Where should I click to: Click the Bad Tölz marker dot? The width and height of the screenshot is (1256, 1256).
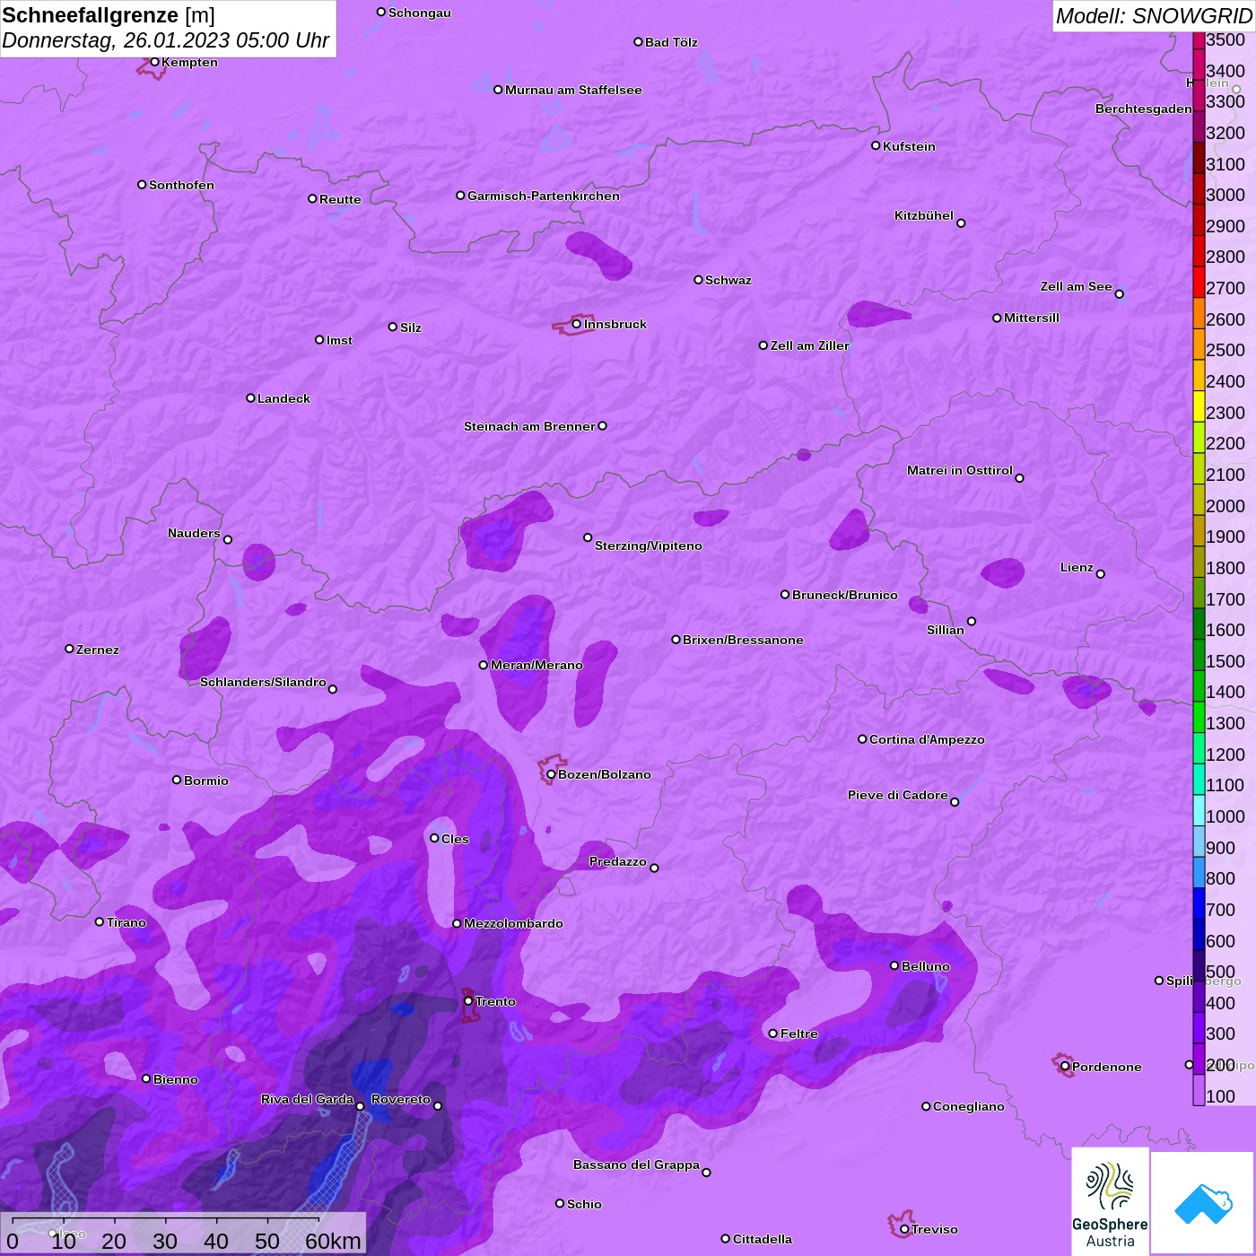pos(638,42)
